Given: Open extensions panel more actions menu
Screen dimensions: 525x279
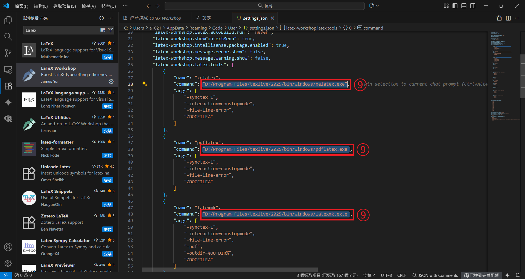Looking at the screenshot, I should [x=110, y=18].
